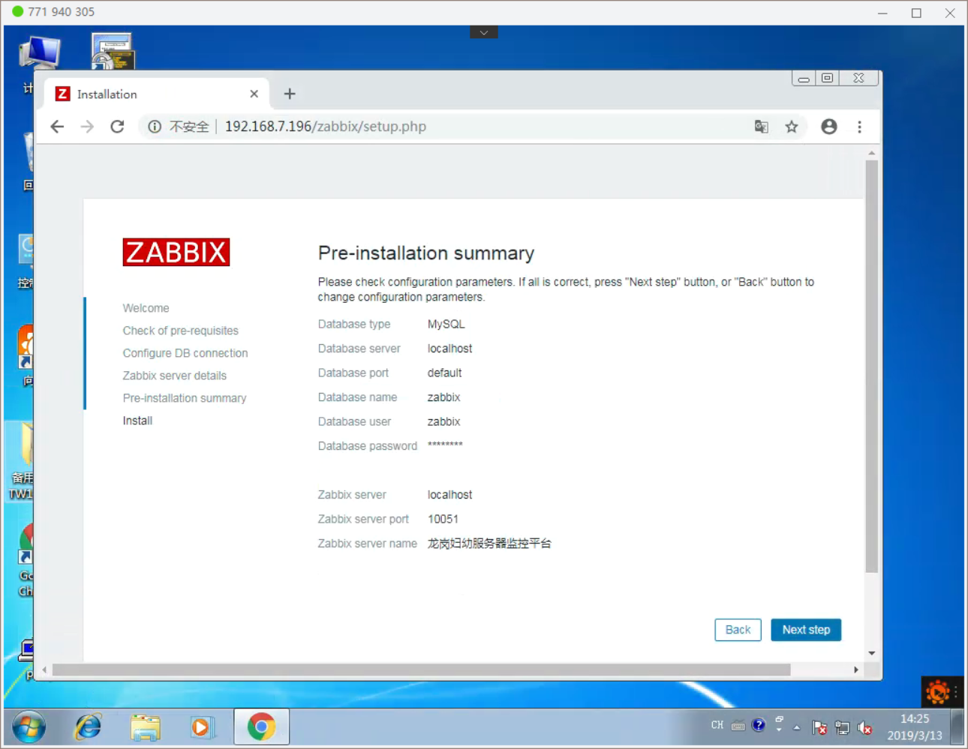
Task: Click the blue help question mark icon
Action: pyautogui.click(x=759, y=725)
